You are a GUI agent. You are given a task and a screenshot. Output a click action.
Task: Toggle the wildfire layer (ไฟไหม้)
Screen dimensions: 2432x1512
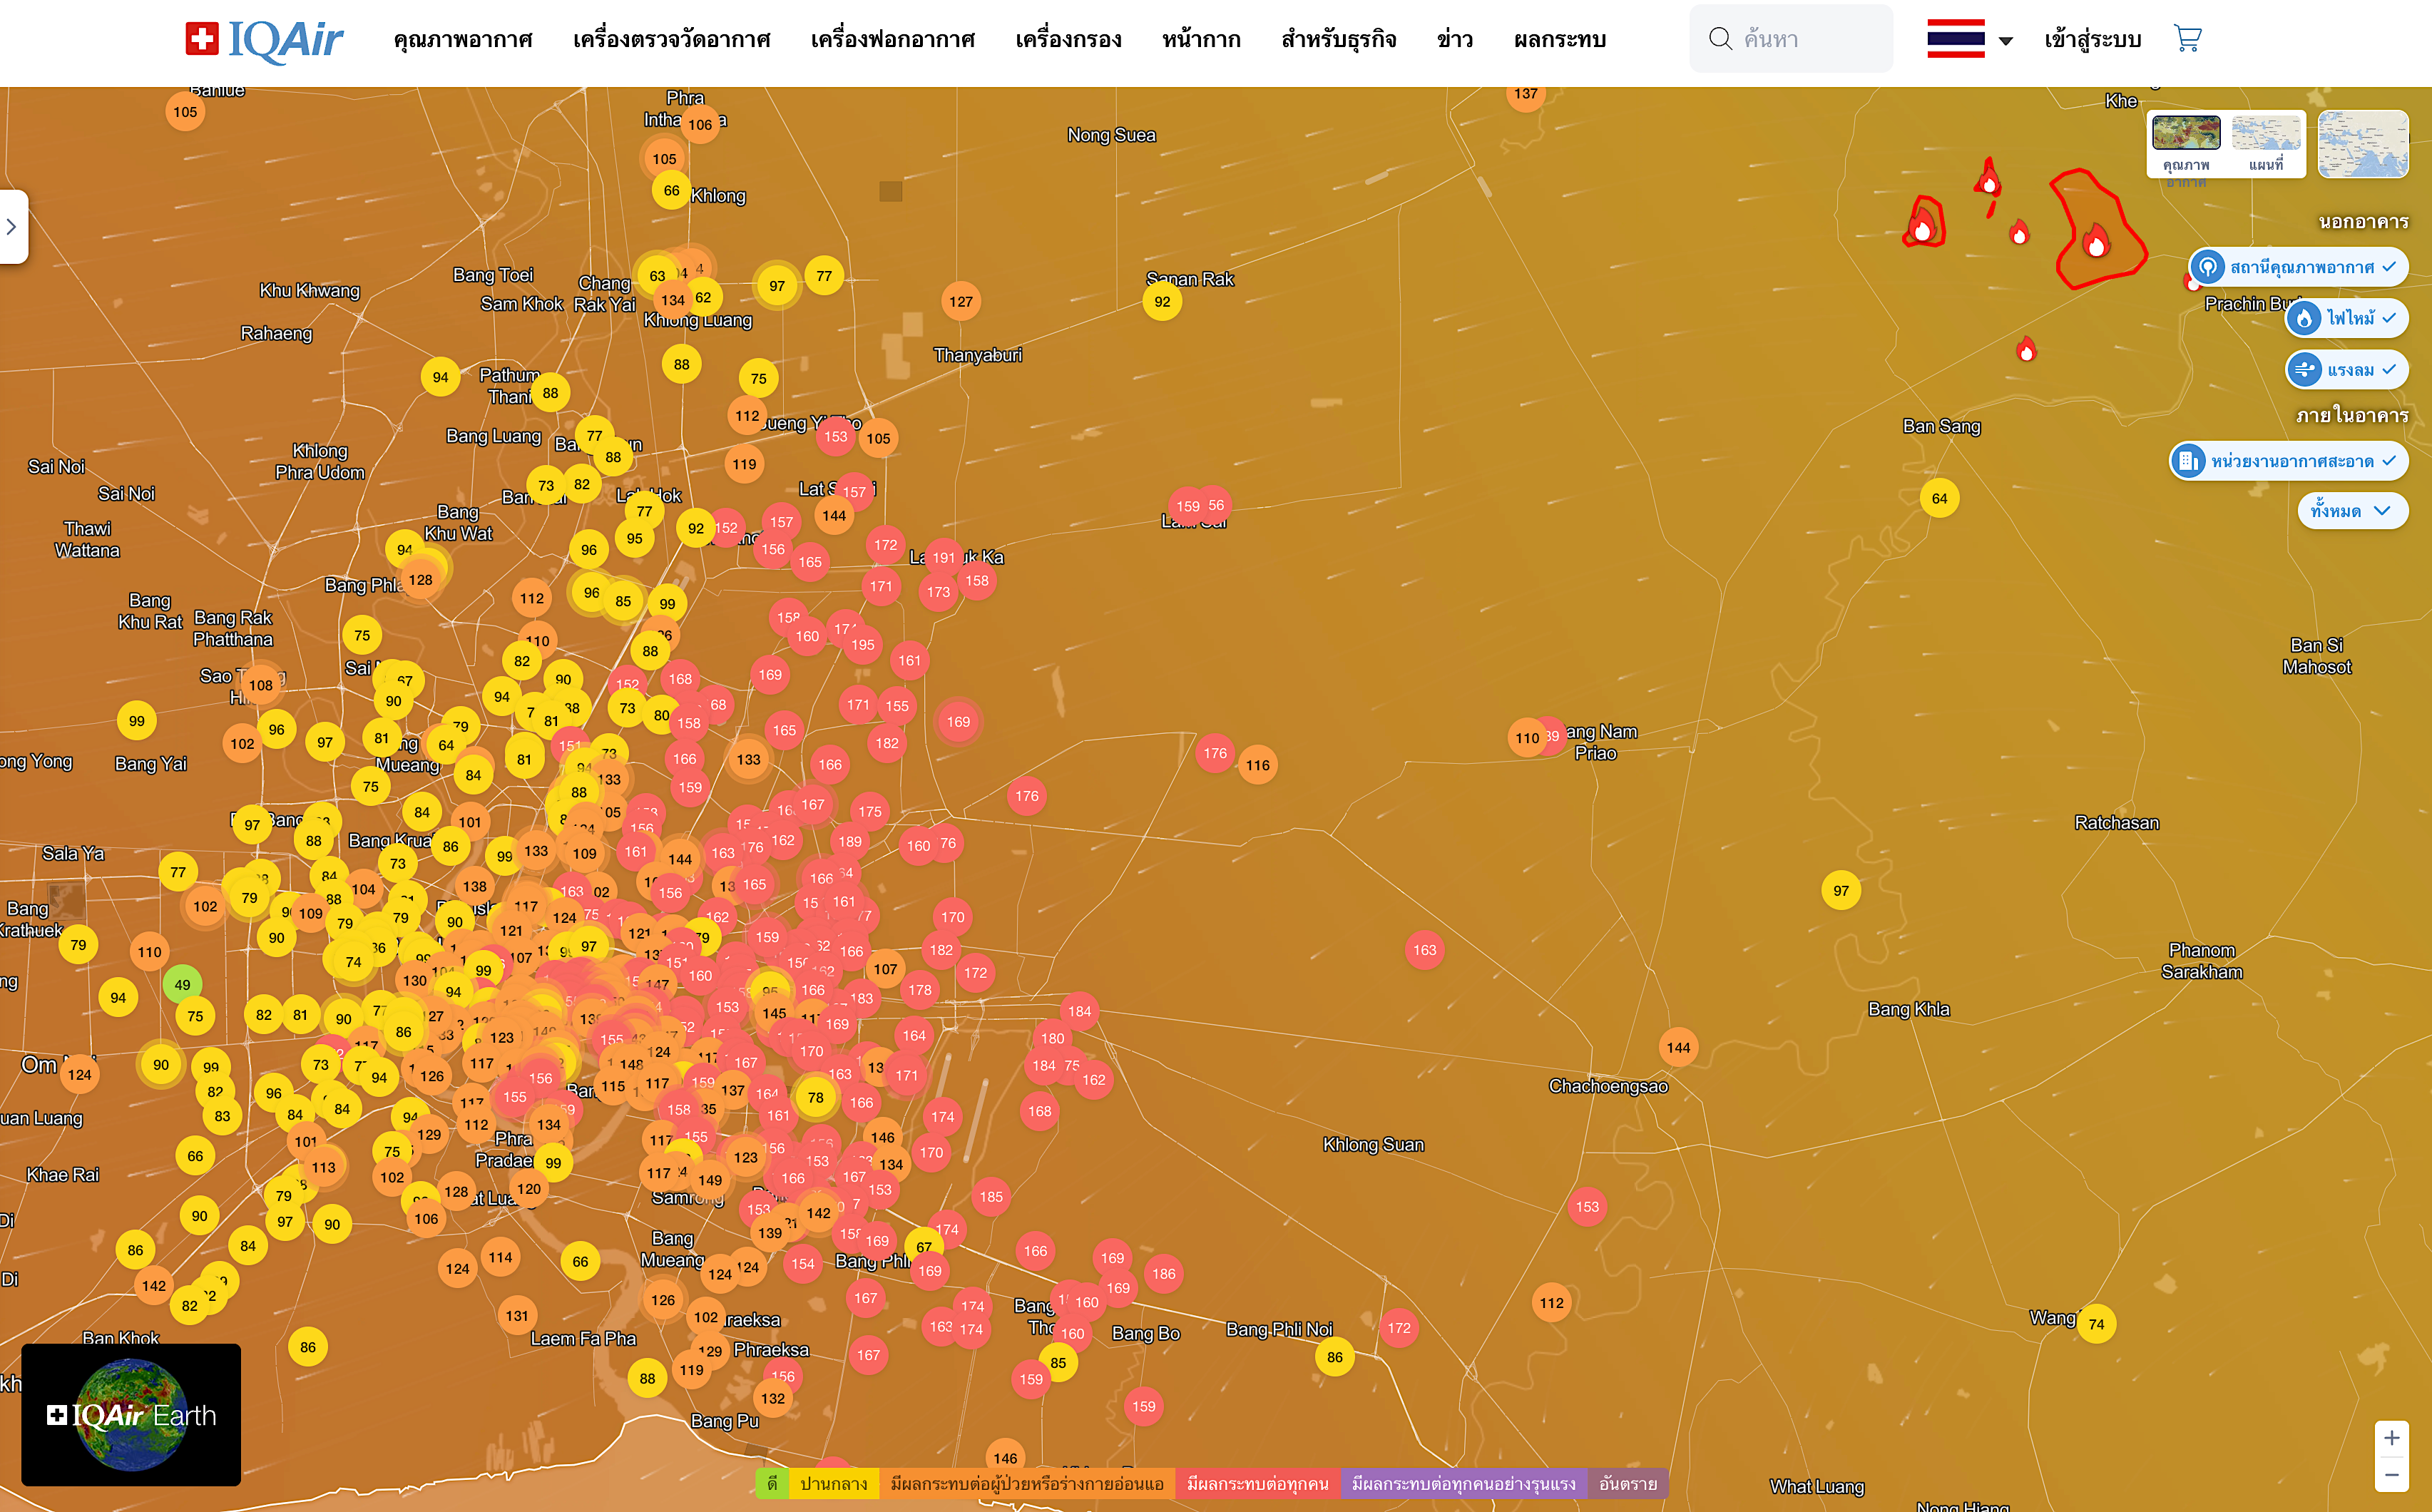[x=2346, y=318]
